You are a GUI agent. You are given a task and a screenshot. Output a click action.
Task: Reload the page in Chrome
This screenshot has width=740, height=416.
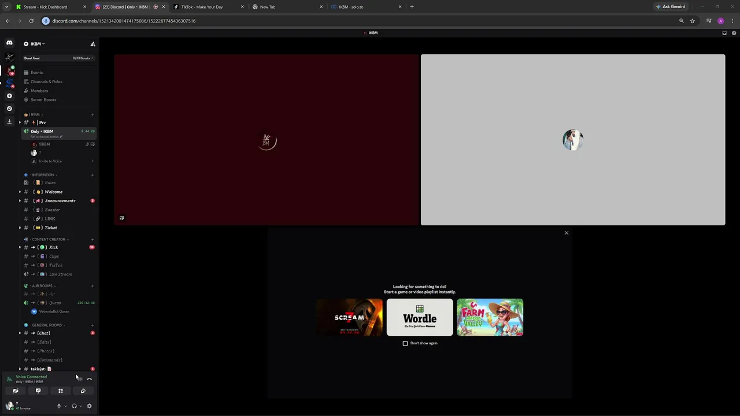click(31, 21)
